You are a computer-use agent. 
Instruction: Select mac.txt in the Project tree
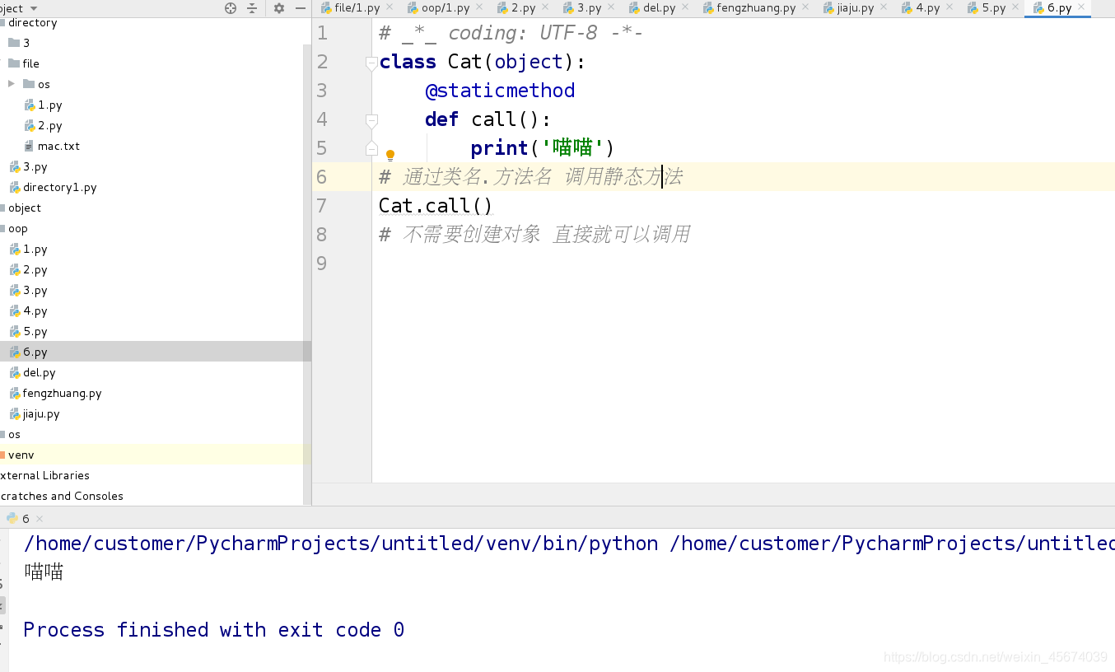pyautogui.click(x=58, y=146)
